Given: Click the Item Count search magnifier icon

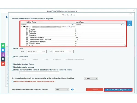Looking at the screenshot, I should point(122,24).
